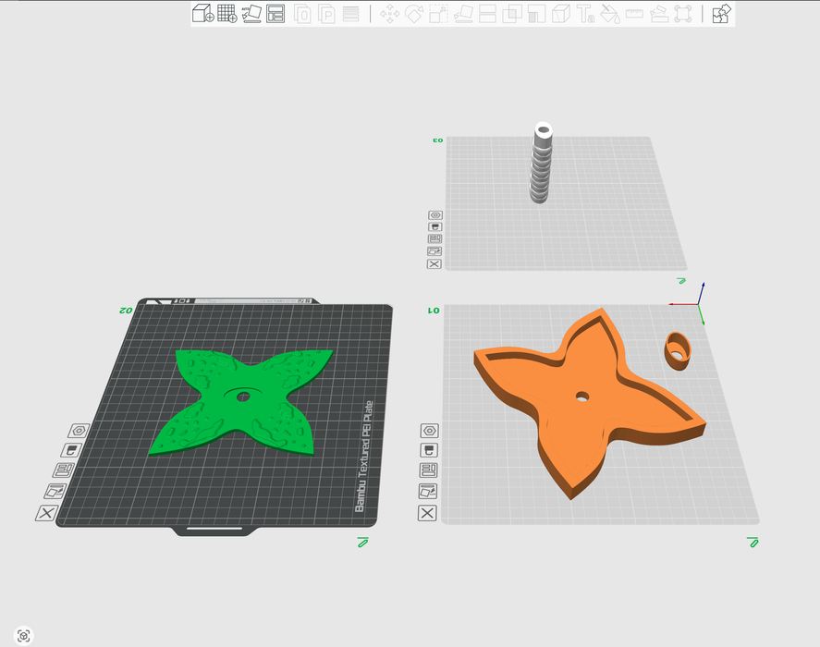Select the Move tool in the toolbar
The width and height of the screenshot is (820, 647).
[389, 14]
